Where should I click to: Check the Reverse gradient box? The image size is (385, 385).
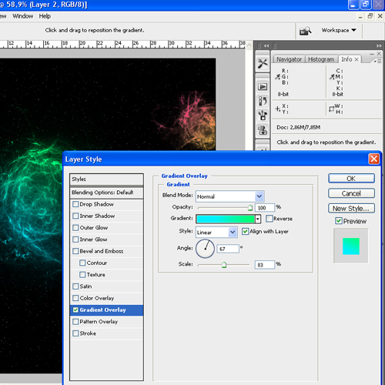[x=269, y=219]
